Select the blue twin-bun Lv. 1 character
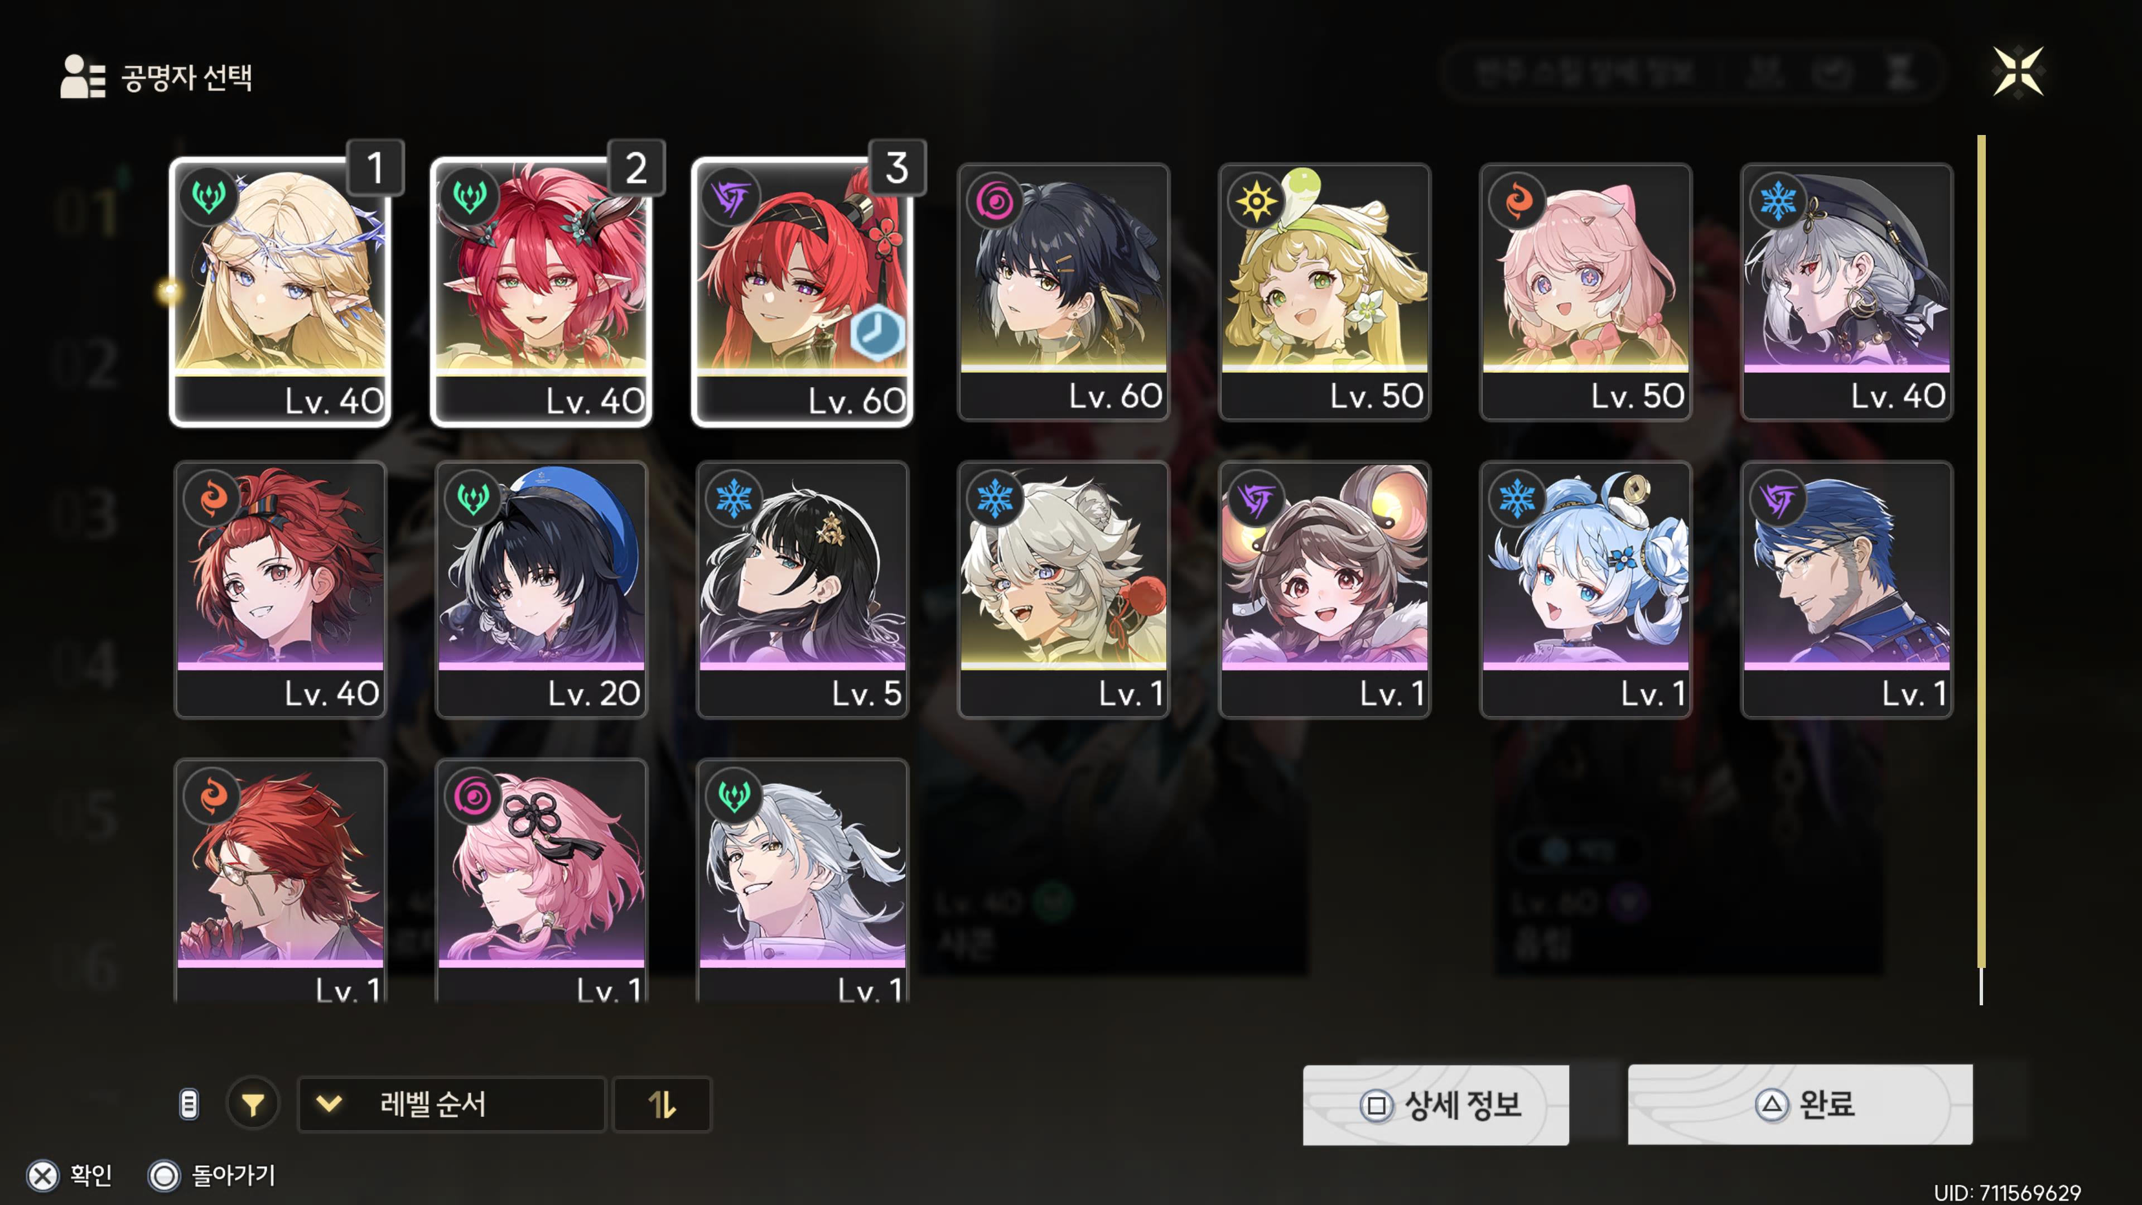The height and width of the screenshot is (1205, 2142). click(x=1586, y=590)
